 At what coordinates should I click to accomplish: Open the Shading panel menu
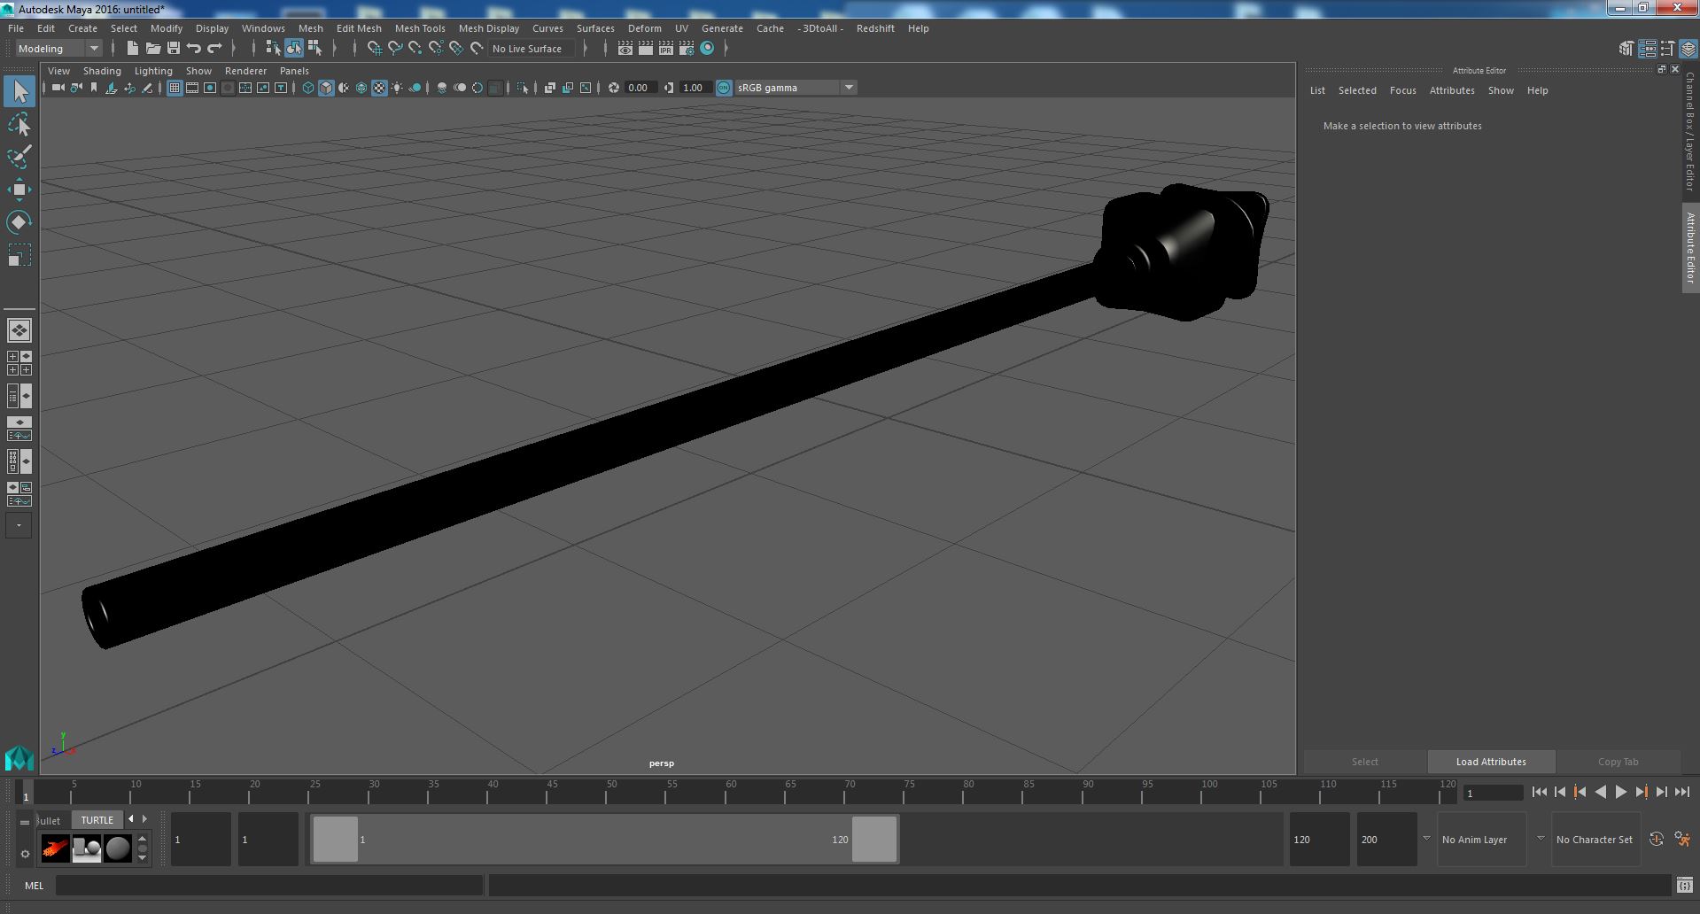(x=102, y=71)
